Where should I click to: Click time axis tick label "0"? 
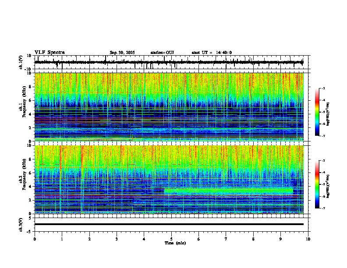(x=35, y=239)
